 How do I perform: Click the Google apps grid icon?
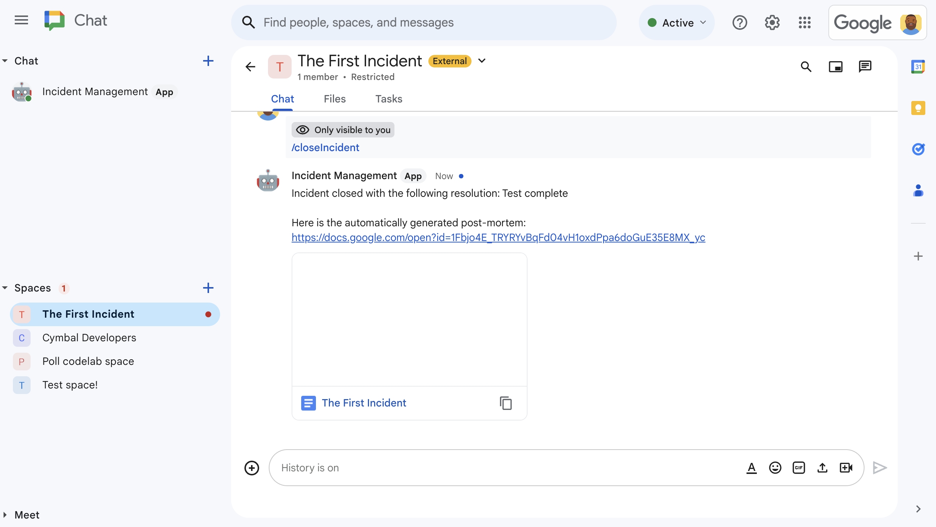click(x=805, y=22)
